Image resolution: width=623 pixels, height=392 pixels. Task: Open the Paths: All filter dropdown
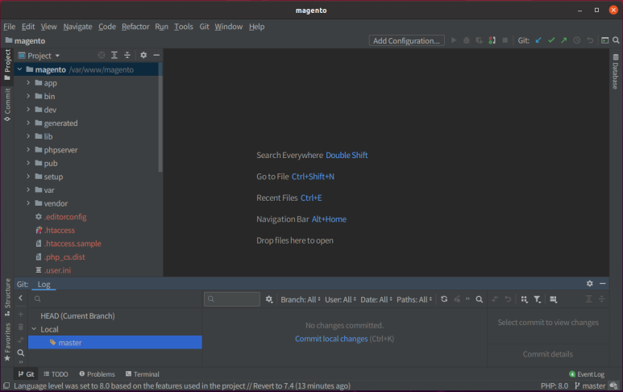[414, 300]
